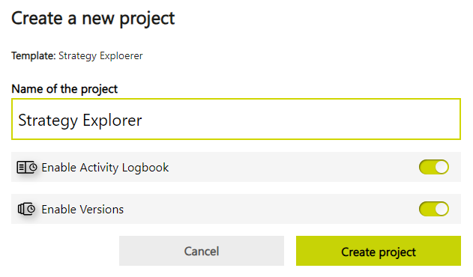This screenshot has height=277, width=473.
Task: Focus the project name input field
Action: click(x=236, y=119)
